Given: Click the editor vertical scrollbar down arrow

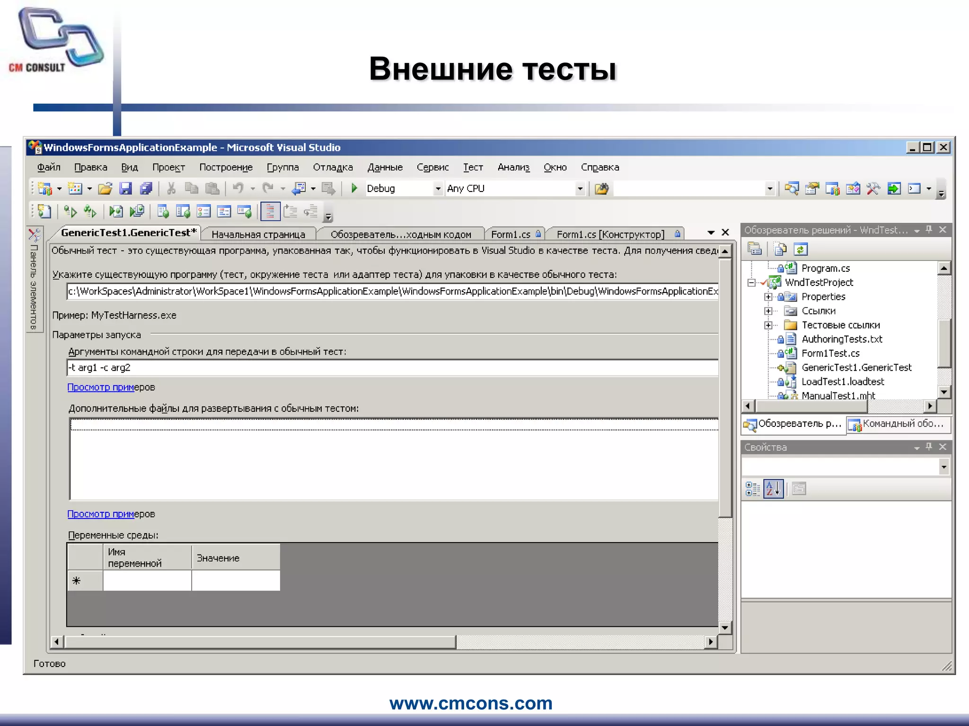Looking at the screenshot, I should [x=725, y=628].
